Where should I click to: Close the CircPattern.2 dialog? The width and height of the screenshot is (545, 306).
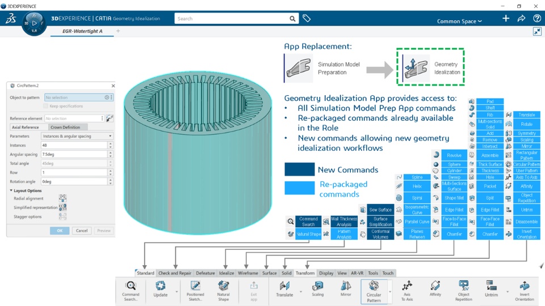pos(113,86)
